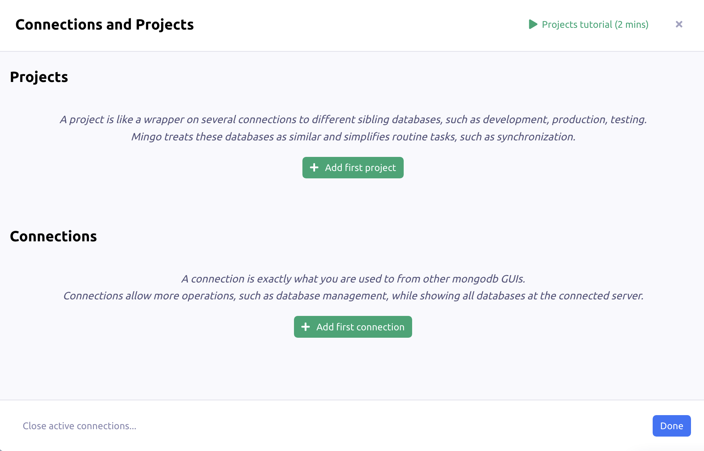Click the words 'database management' in the Connections description
The width and height of the screenshot is (704, 451).
(331, 296)
